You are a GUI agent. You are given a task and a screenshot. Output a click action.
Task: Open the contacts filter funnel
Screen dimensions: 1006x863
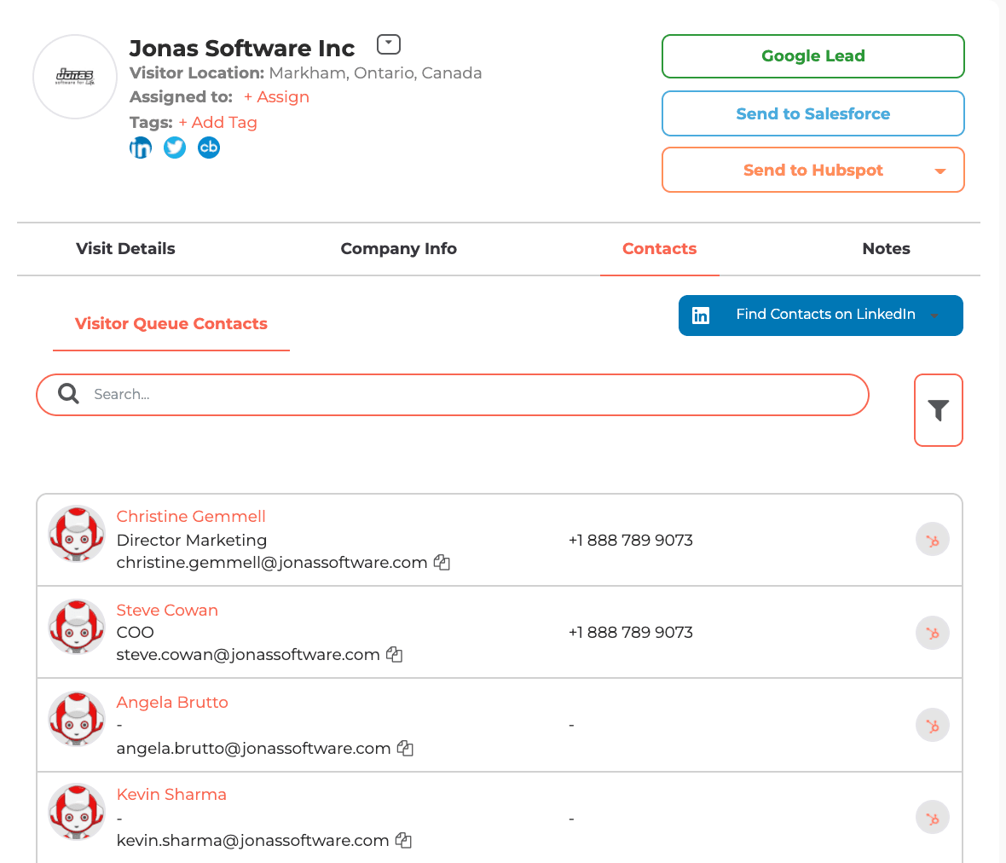click(939, 410)
